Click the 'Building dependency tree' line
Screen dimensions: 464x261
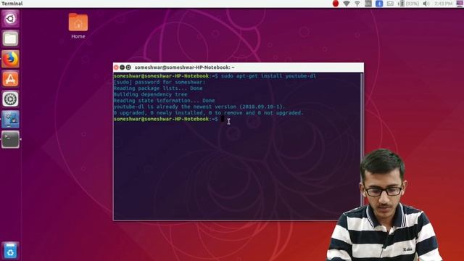150,94
